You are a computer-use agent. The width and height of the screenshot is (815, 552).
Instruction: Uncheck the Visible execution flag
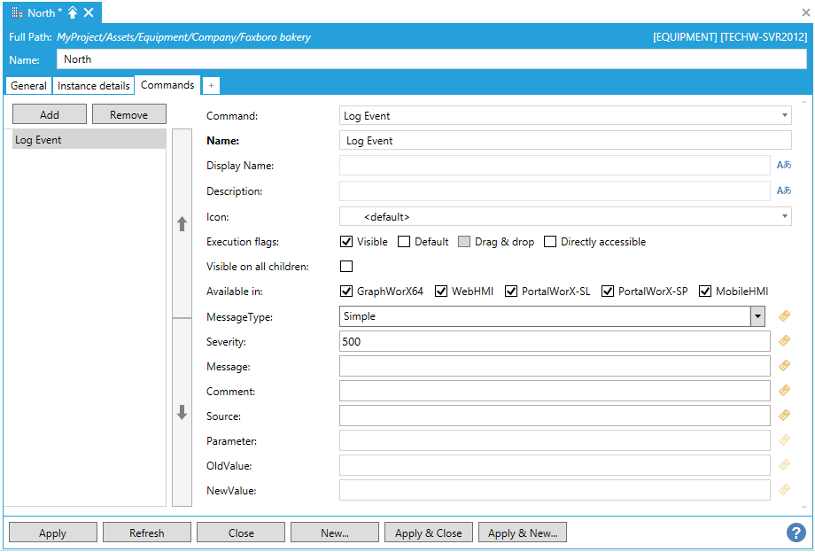coord(346,242)
